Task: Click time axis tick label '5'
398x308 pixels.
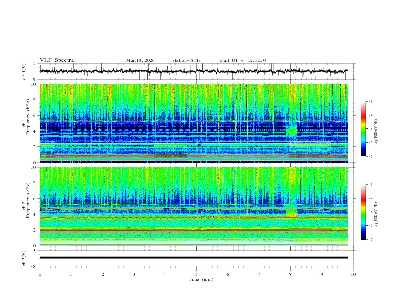Action: point(196,274)
